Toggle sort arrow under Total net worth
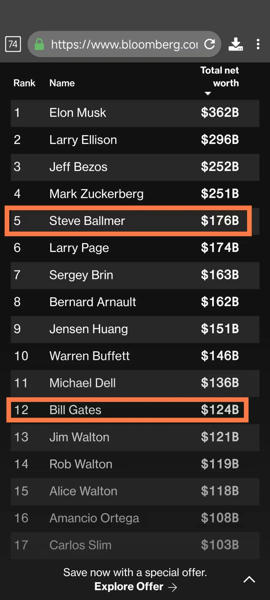The width and height of the screenshot is (270, 600). click(208, 94)
